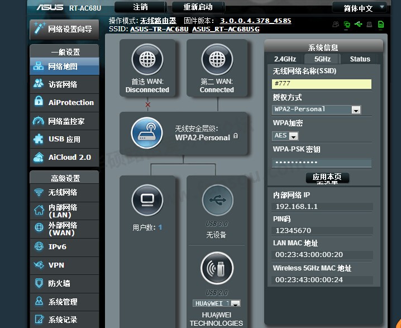Click the USB 3.0 port icon
The image size is (401, 328).
(x=218, y=200)
